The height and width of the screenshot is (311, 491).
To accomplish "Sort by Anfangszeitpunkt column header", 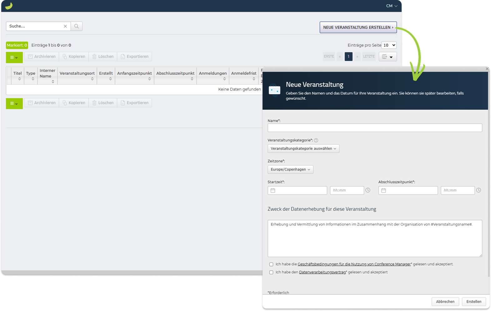I will tap(134, 76).
